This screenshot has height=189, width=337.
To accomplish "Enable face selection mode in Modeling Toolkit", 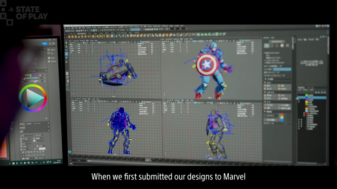I will point(282,46).
